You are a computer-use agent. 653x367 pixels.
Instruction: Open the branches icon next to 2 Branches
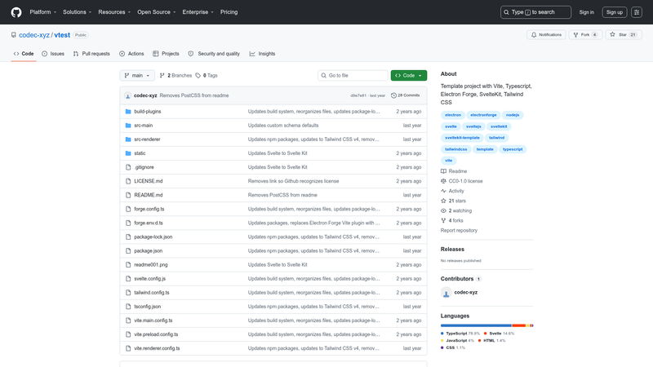[x=162, y=75]
